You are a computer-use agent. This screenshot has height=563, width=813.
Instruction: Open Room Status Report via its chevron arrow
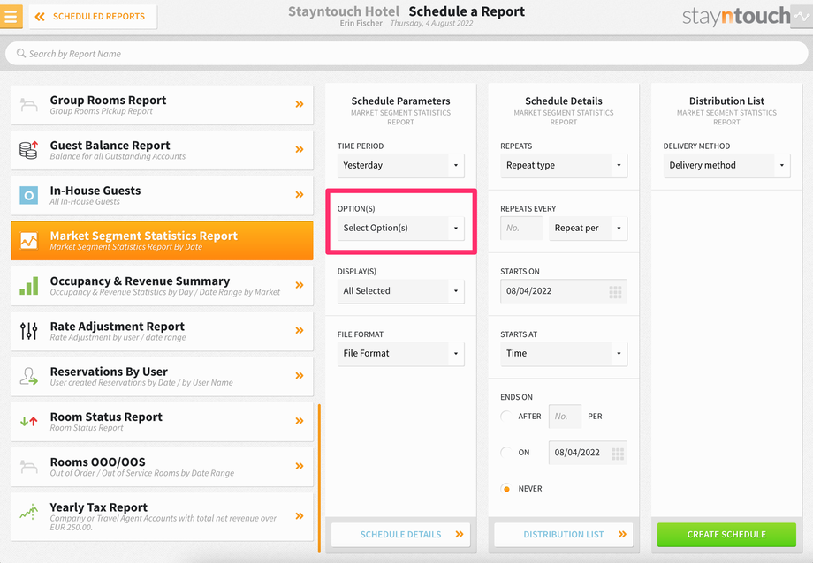pyautogui.click(x=300, y=421)
